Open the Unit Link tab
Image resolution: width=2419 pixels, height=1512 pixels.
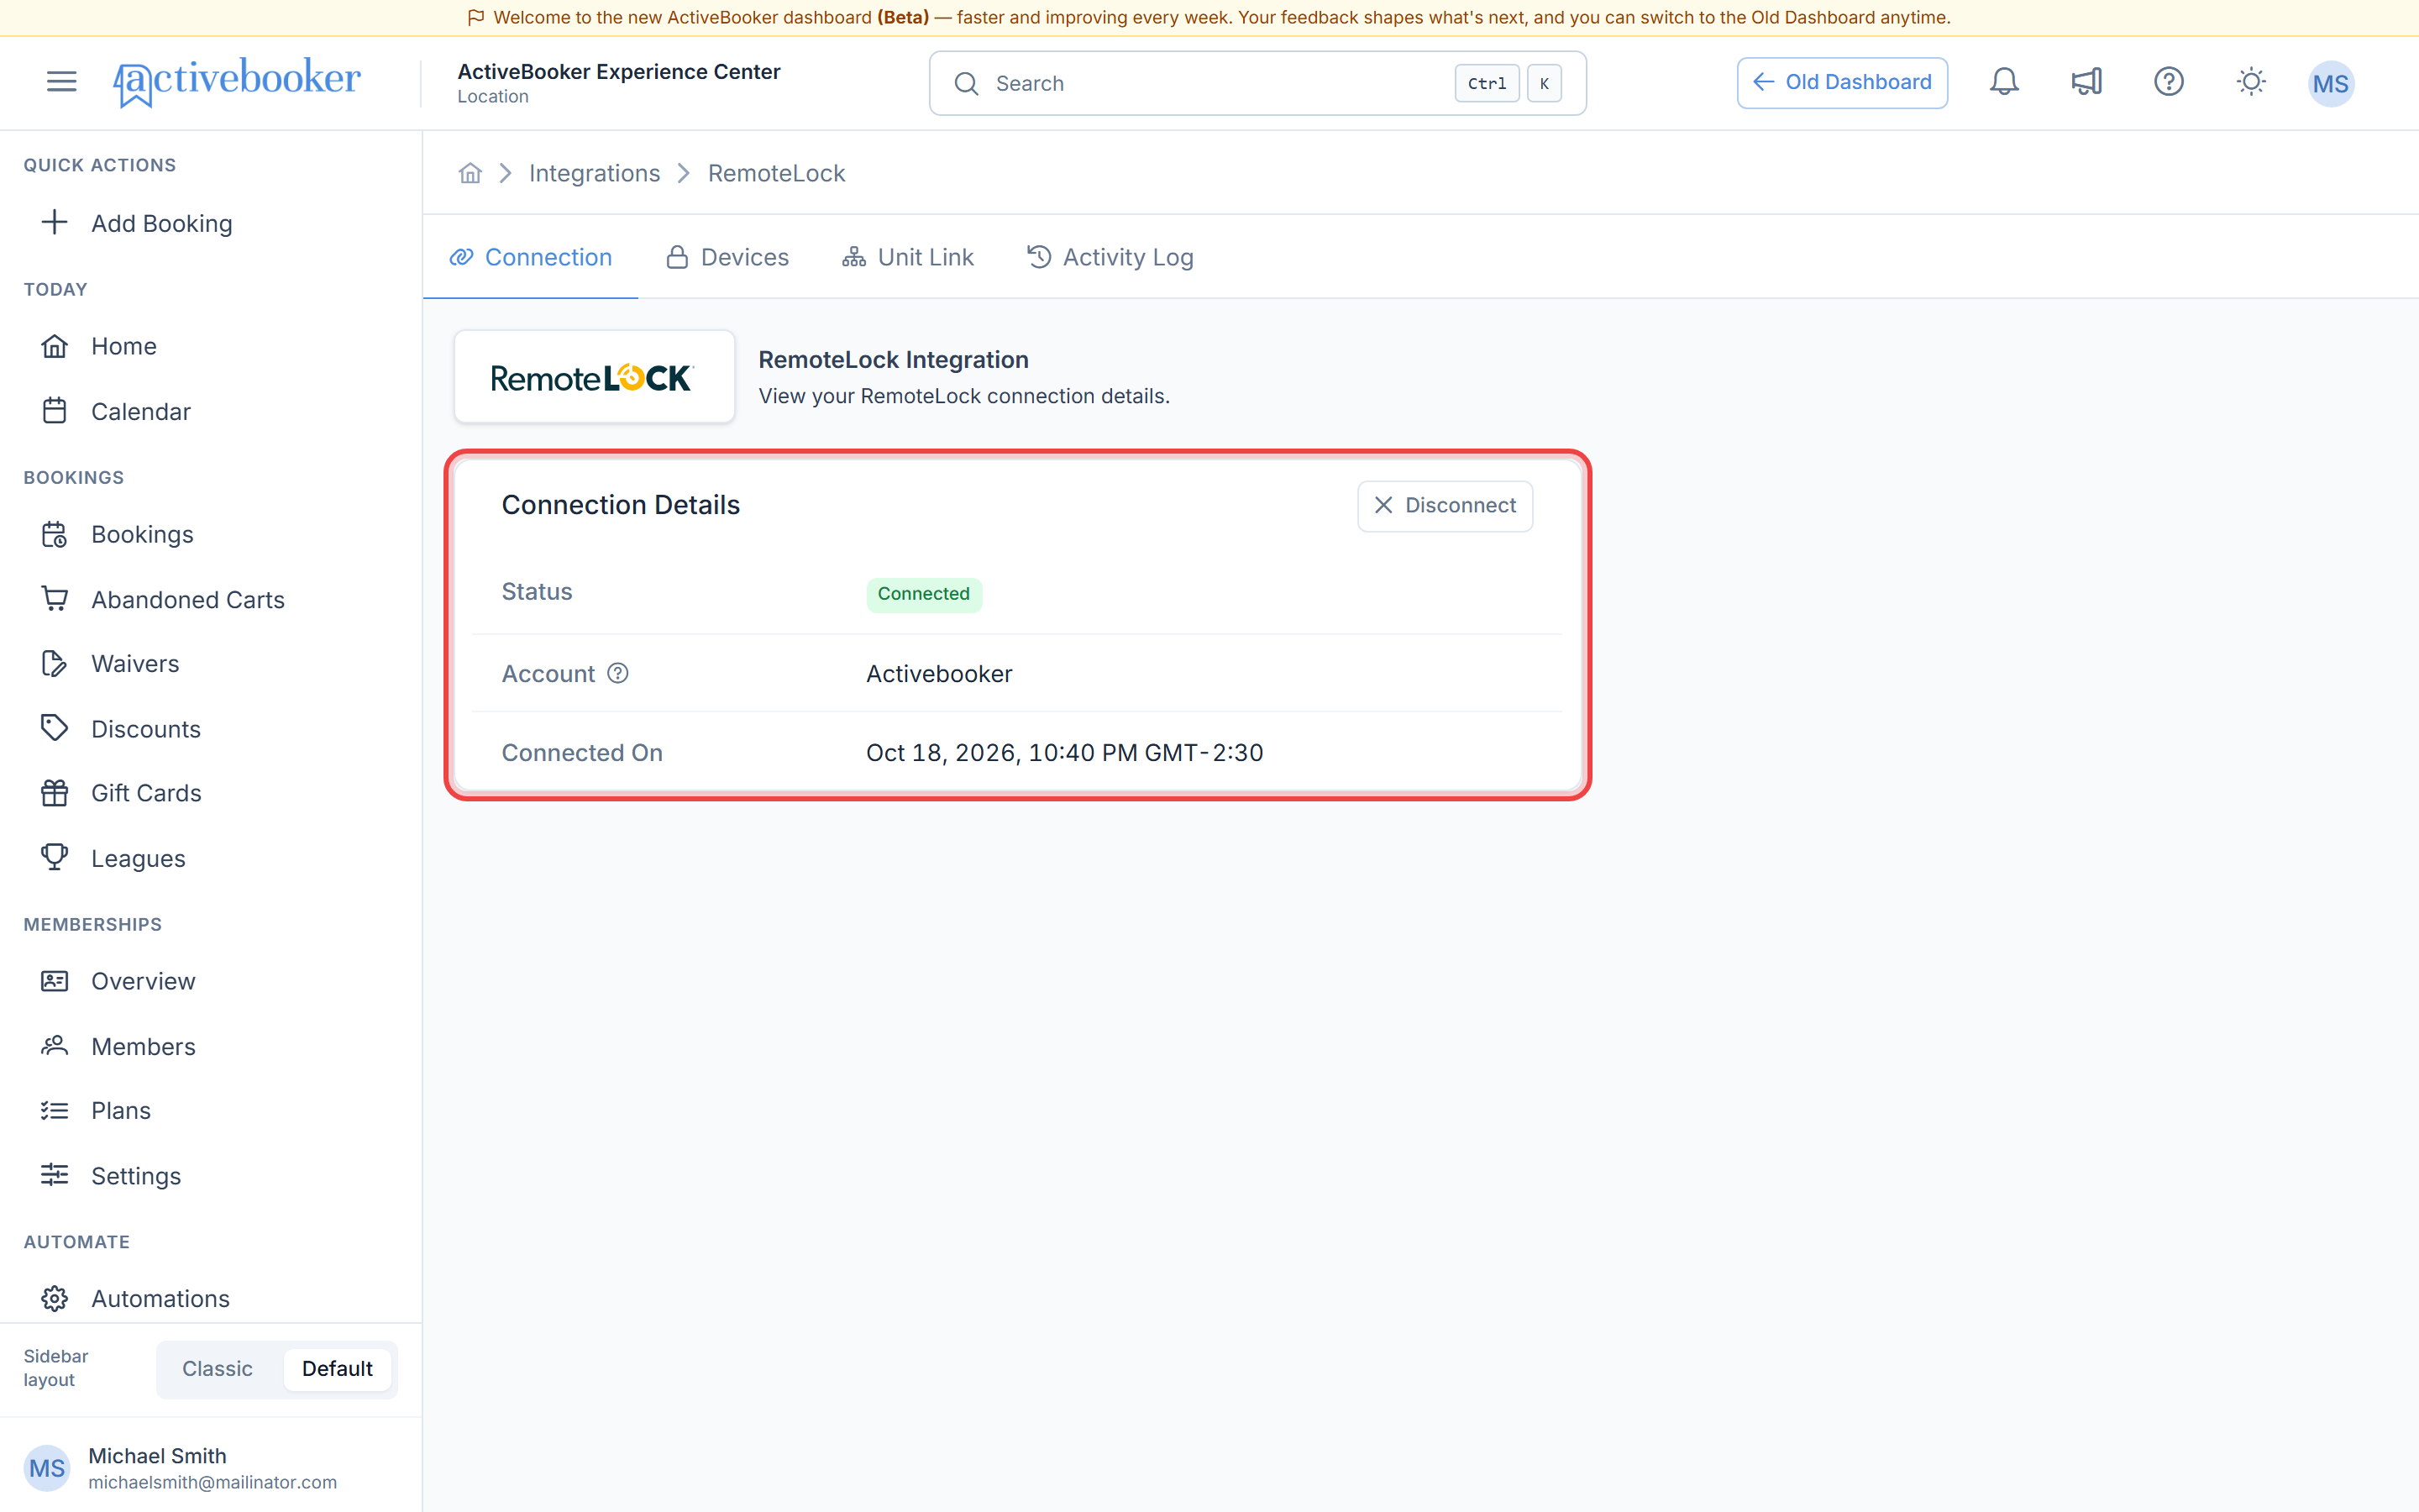coord(906,257)
